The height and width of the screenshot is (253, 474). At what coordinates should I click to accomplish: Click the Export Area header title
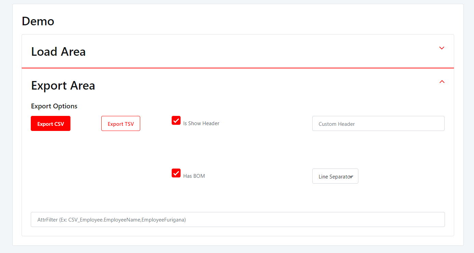click(63, 85)
